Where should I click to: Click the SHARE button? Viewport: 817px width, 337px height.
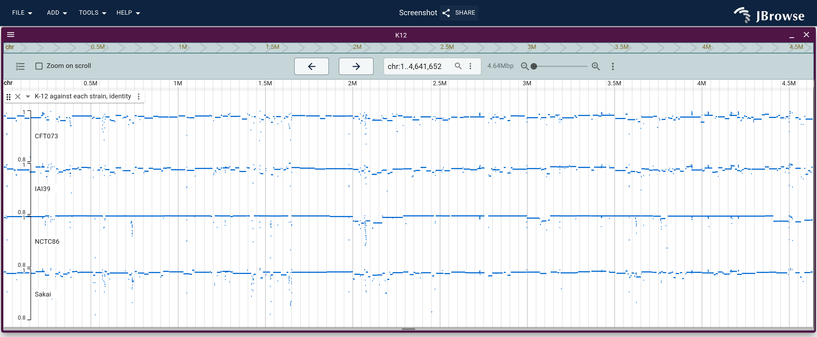click(x=459, y=13)
